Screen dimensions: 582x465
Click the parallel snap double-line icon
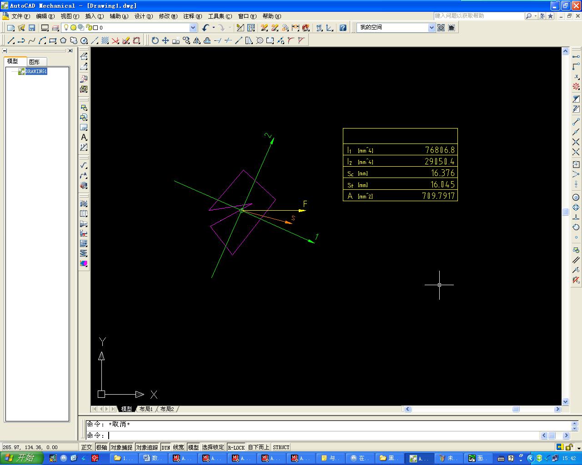[x=576, y=260]
